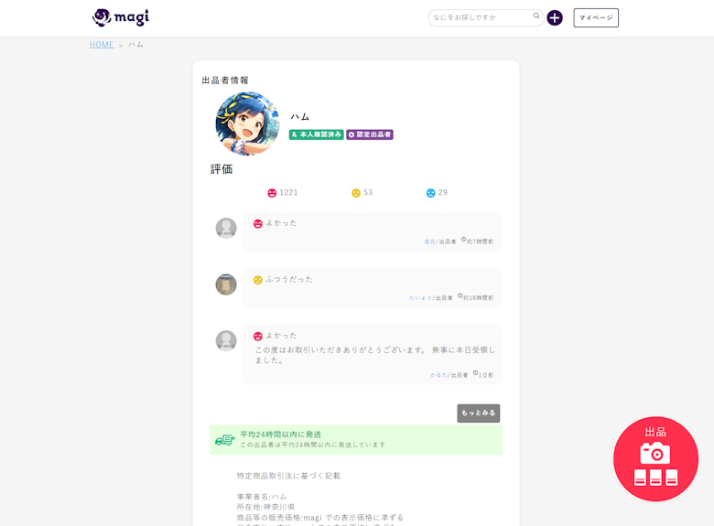
Task: Click 平均24時間以内に発送 heading
Action: click(280, 435)
